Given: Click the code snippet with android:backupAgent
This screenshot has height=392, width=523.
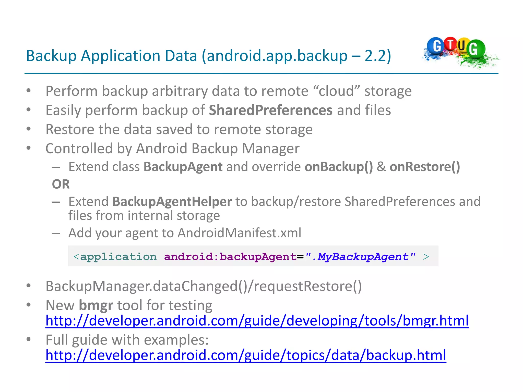Looking at the screenshot, I should (x=253, y=256).
